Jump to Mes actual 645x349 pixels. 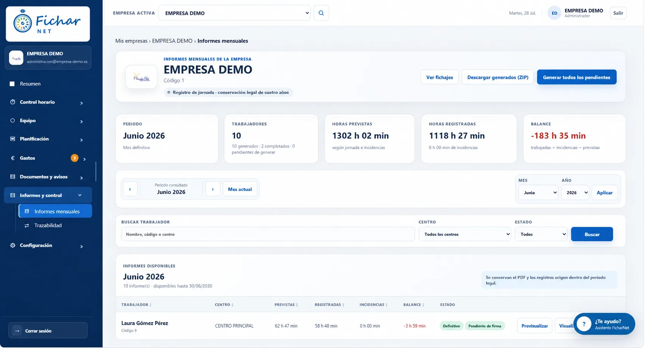(240, 189)
